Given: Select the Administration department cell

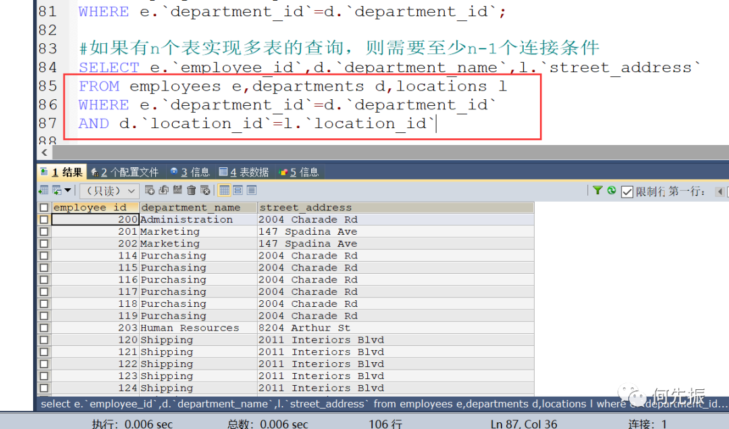Looking at the screenshot, I should point(198,219).
